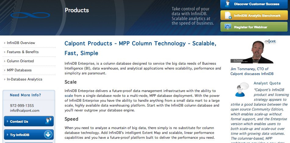The height and width of the screenshot is (143, 290).
Task: Click the small arrow on Contact Us button
Action: click(8, 121)
